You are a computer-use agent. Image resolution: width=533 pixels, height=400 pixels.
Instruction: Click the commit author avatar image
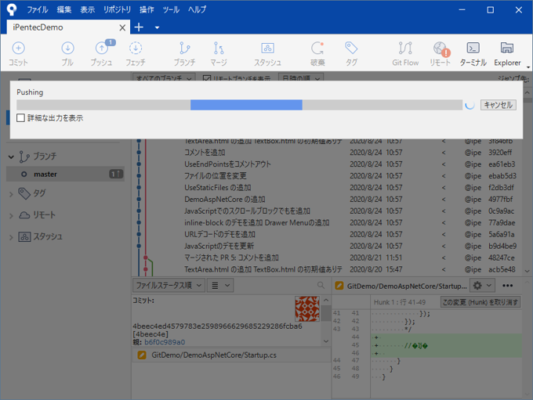307,308
